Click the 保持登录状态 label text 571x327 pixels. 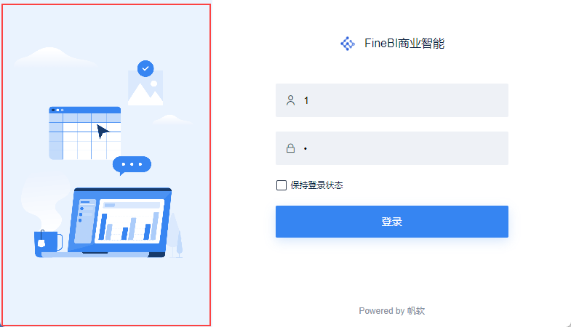[317, 185]
